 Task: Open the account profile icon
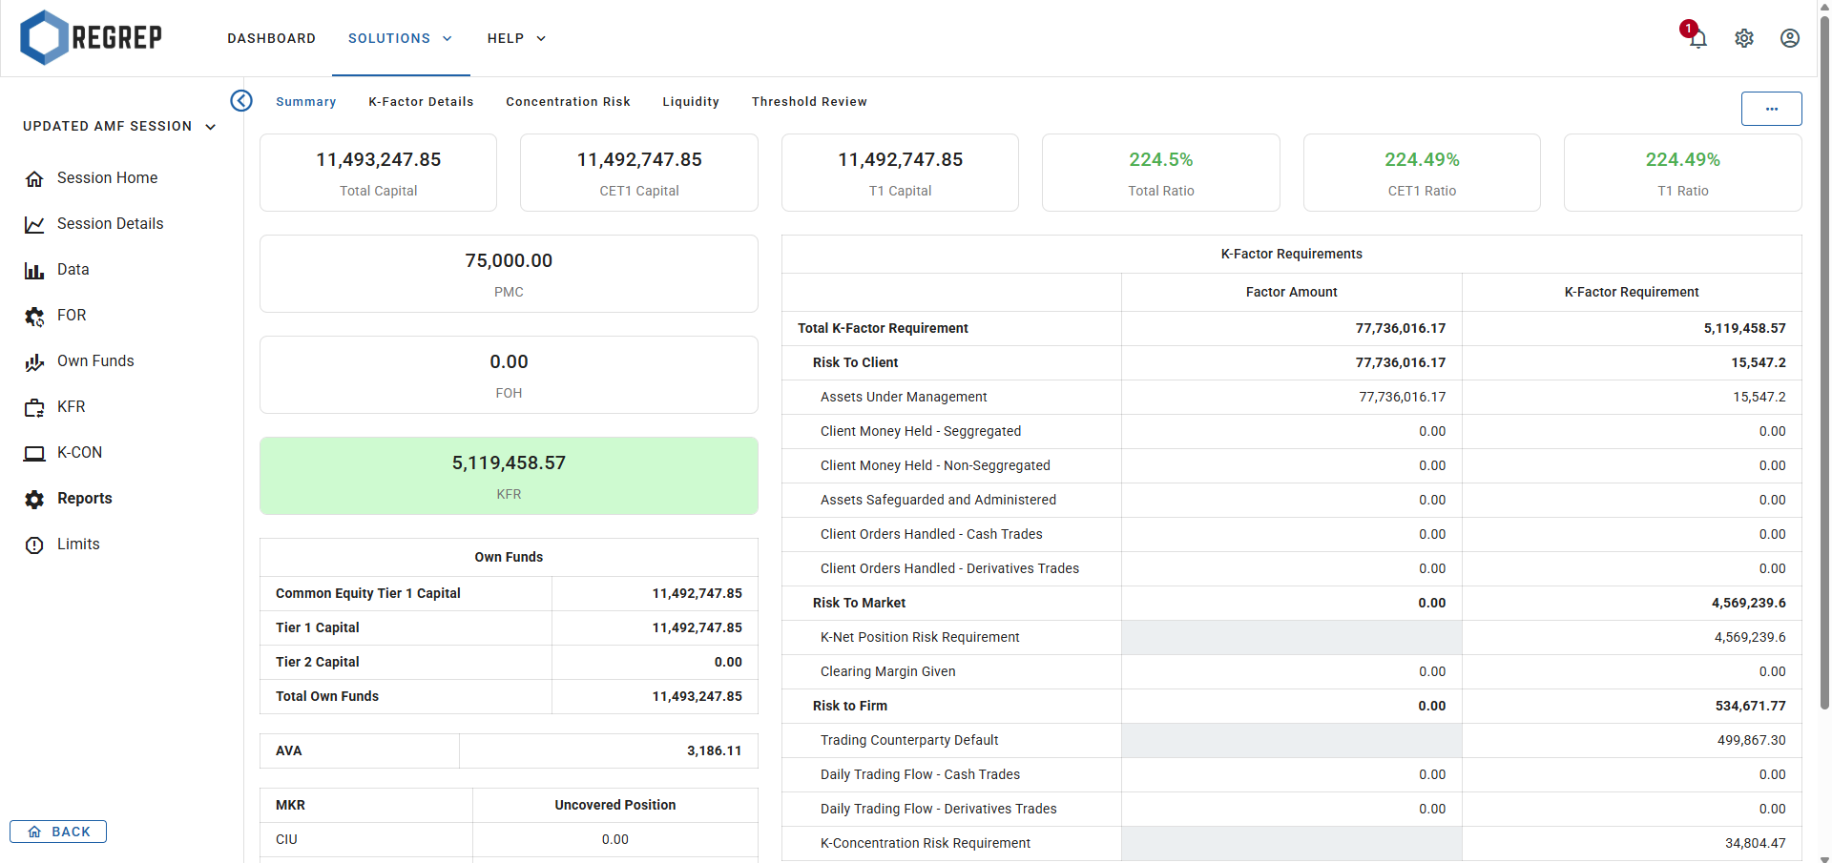click(x=1789, y=38)
